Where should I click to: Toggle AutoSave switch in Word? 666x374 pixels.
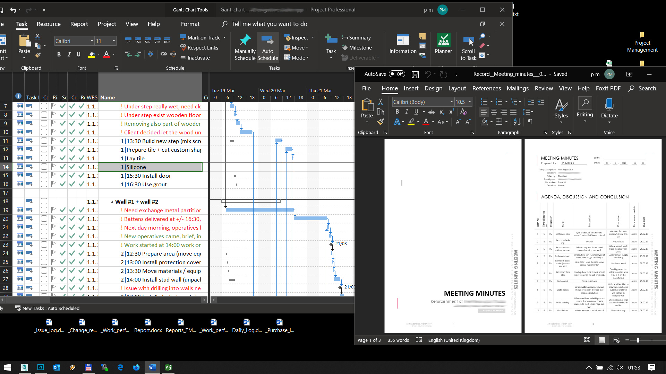point(396,74)
